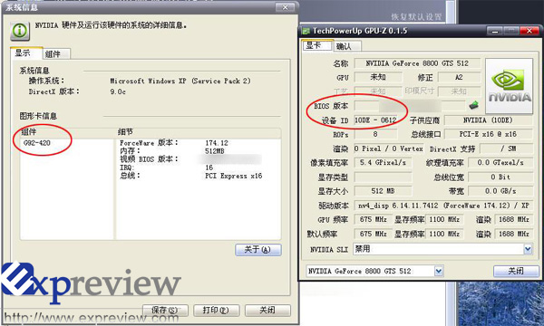
Task: Select the G92-420 component list entry
Action: point(37,143)
